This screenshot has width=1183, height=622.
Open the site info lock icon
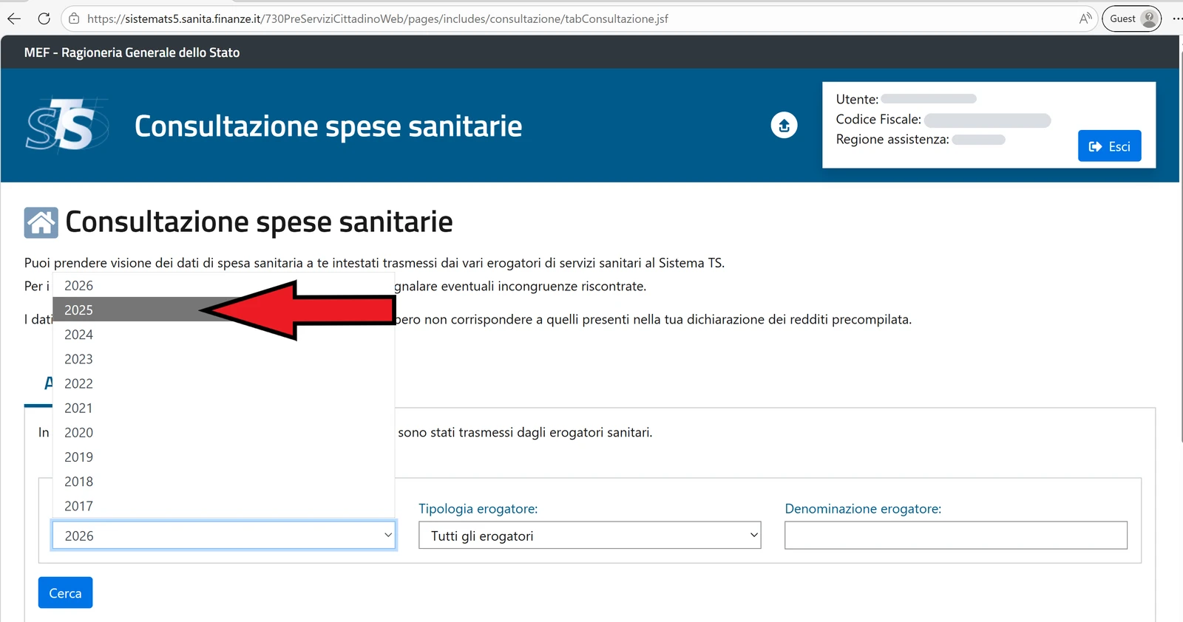(74, 18)
